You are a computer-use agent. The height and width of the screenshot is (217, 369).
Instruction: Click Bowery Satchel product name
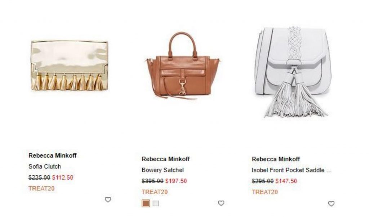163,170
